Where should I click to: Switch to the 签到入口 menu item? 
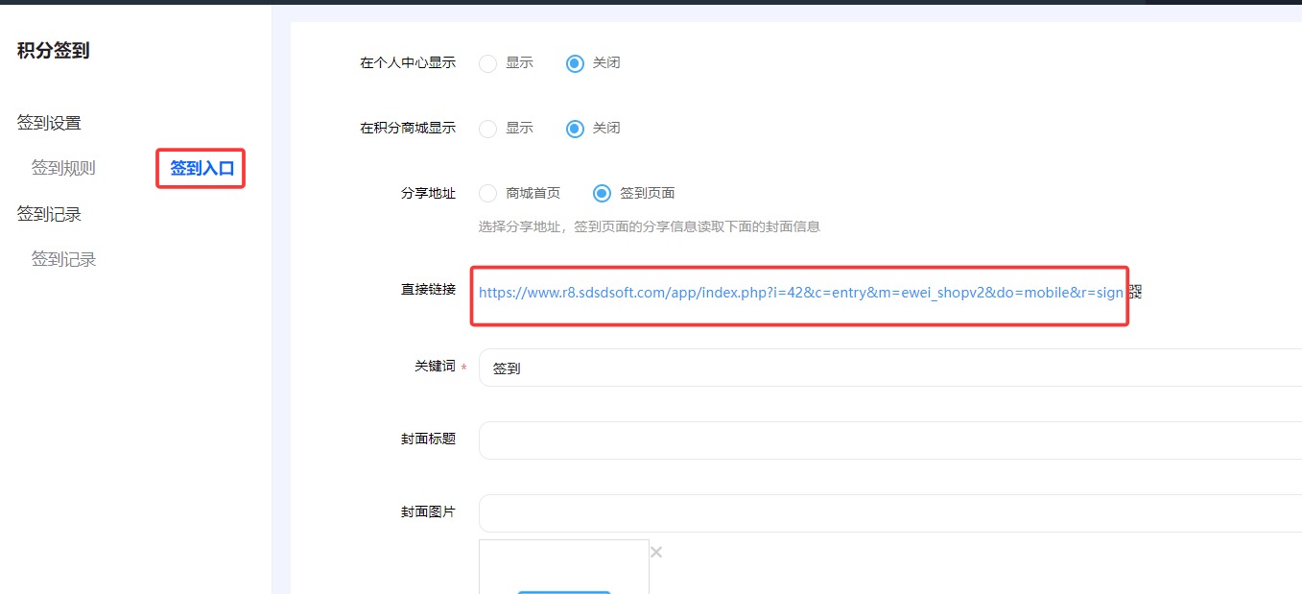click(x=201, y=169)
